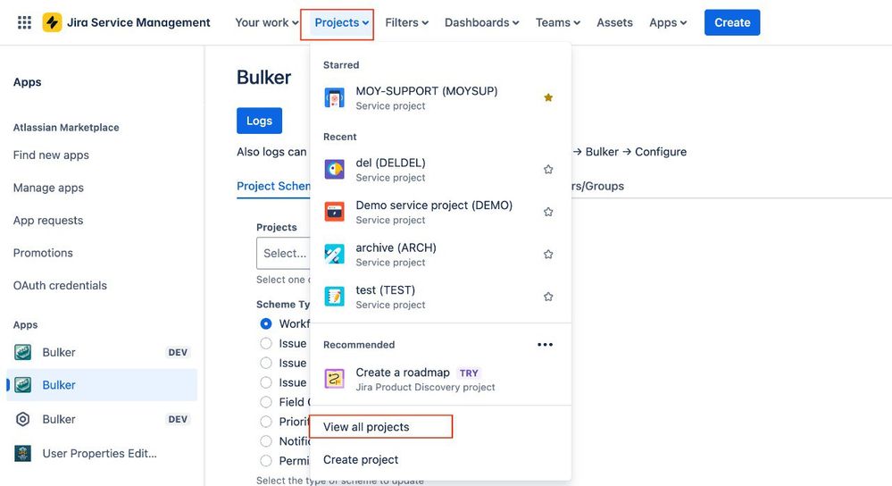Screen dimensions: 892x486
Task: Star the Demo service project (DEMO)
Action: coord(548,212)
